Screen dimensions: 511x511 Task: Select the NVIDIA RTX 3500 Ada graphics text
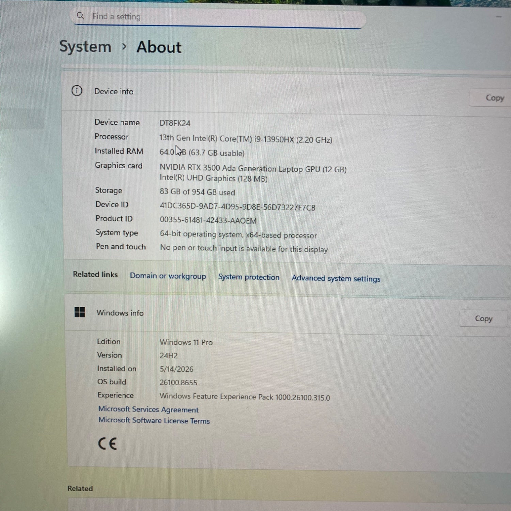253,168
